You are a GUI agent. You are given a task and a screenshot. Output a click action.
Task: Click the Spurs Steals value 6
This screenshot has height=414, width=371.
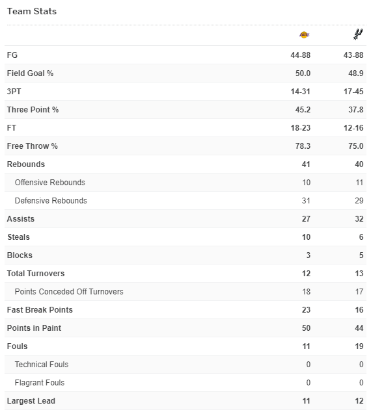point(361,237)
